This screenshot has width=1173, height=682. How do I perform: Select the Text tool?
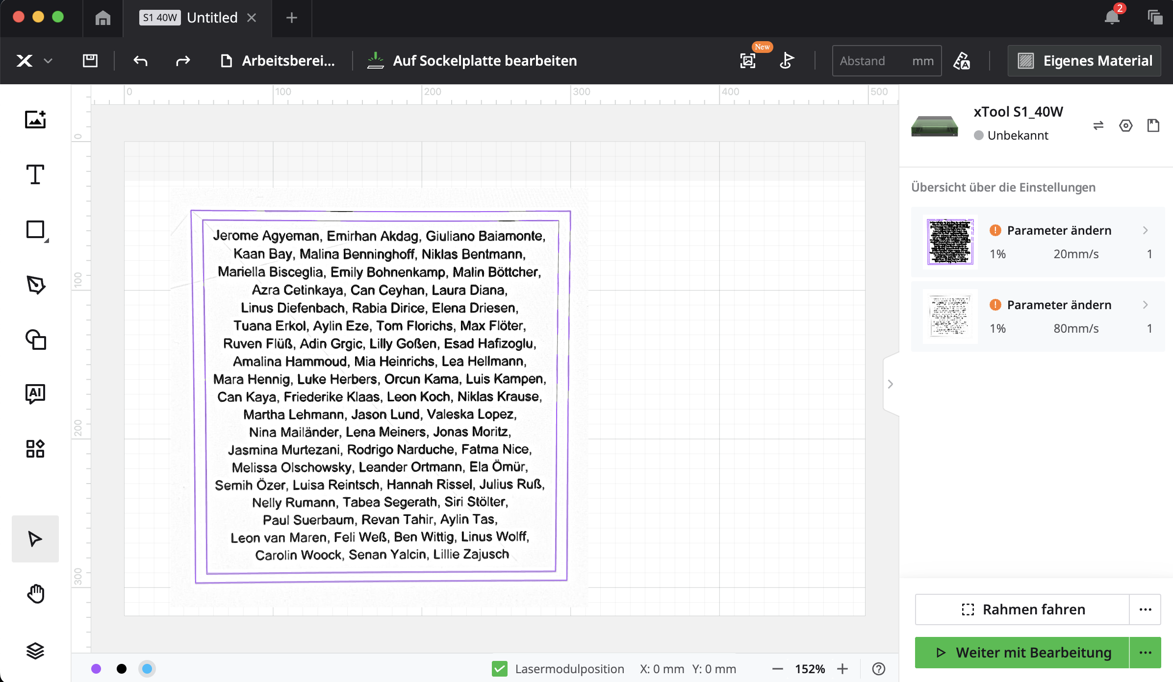35,174
